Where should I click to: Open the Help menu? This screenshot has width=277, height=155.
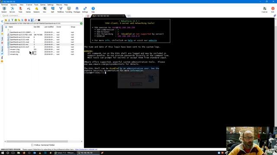point(66,5)
